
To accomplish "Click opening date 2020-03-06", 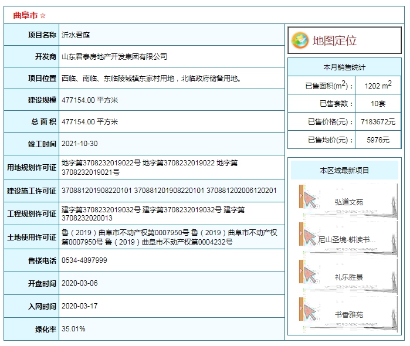I will point(80,283).
